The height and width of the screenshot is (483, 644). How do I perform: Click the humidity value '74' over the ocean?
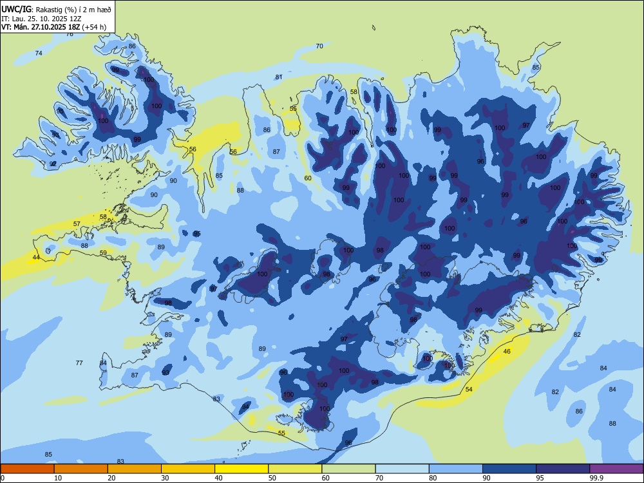point(39,53)
